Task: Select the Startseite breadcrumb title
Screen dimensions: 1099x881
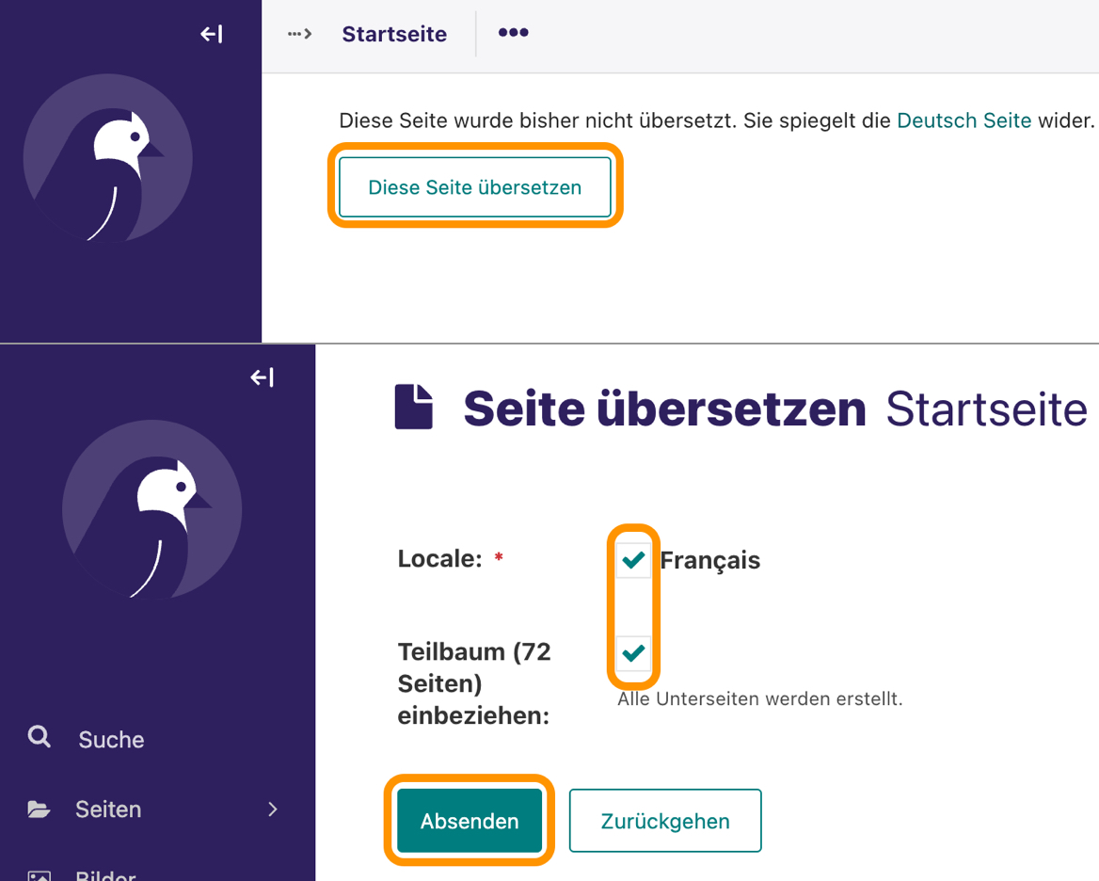Action: point(394,34)
